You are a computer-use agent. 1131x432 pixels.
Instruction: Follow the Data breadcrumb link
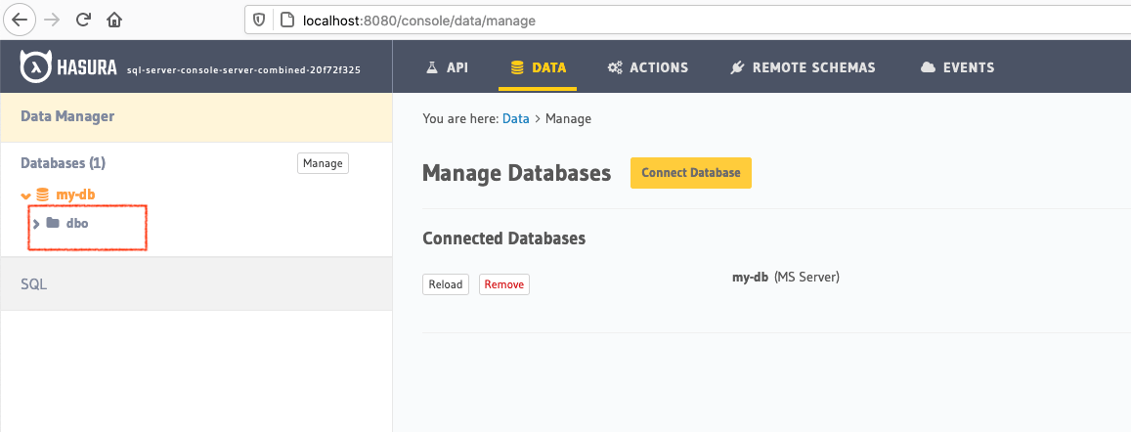click(515, 118)
